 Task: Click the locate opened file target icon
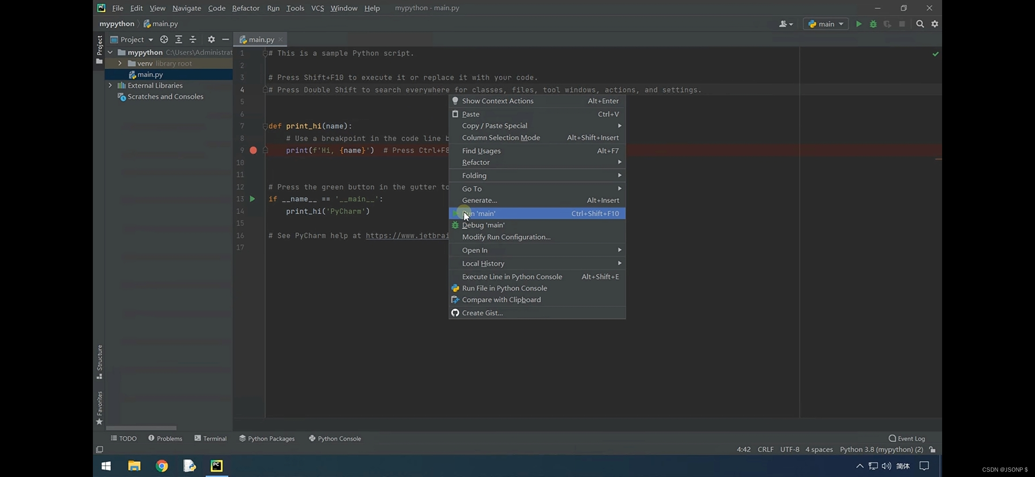[164, 39]
